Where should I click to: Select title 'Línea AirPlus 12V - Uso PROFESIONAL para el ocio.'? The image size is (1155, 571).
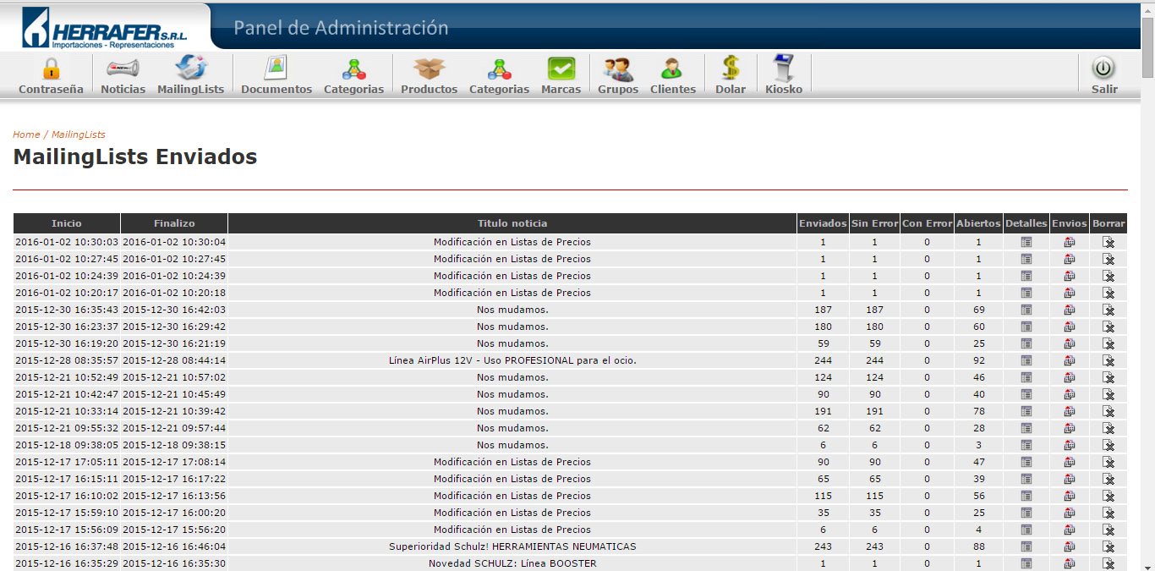tap(512, 360)
